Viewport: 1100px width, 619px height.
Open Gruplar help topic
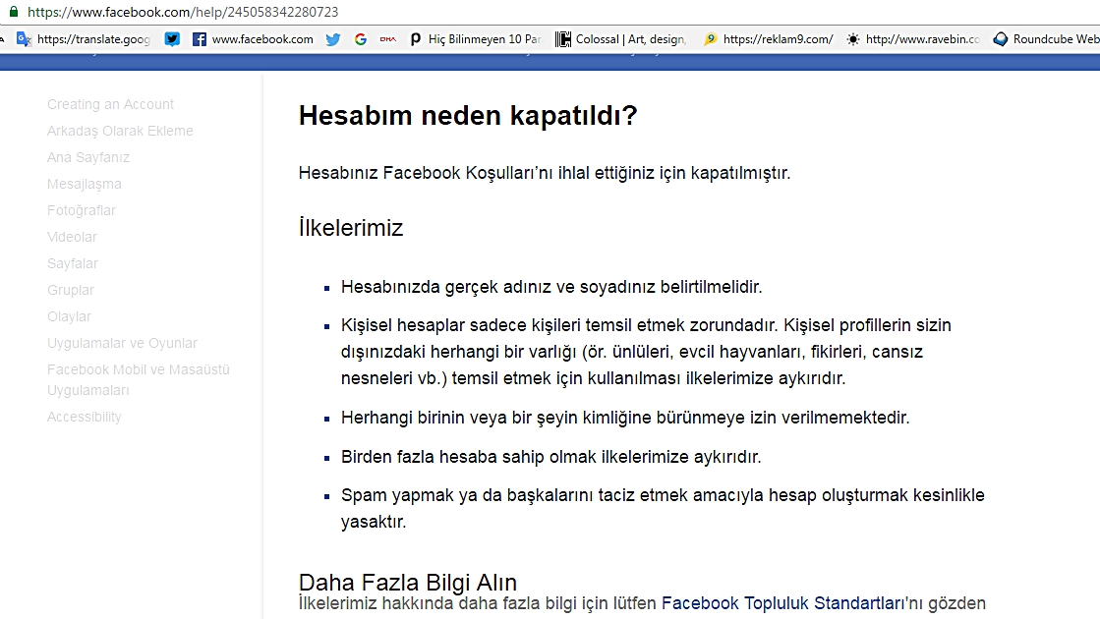70,290
